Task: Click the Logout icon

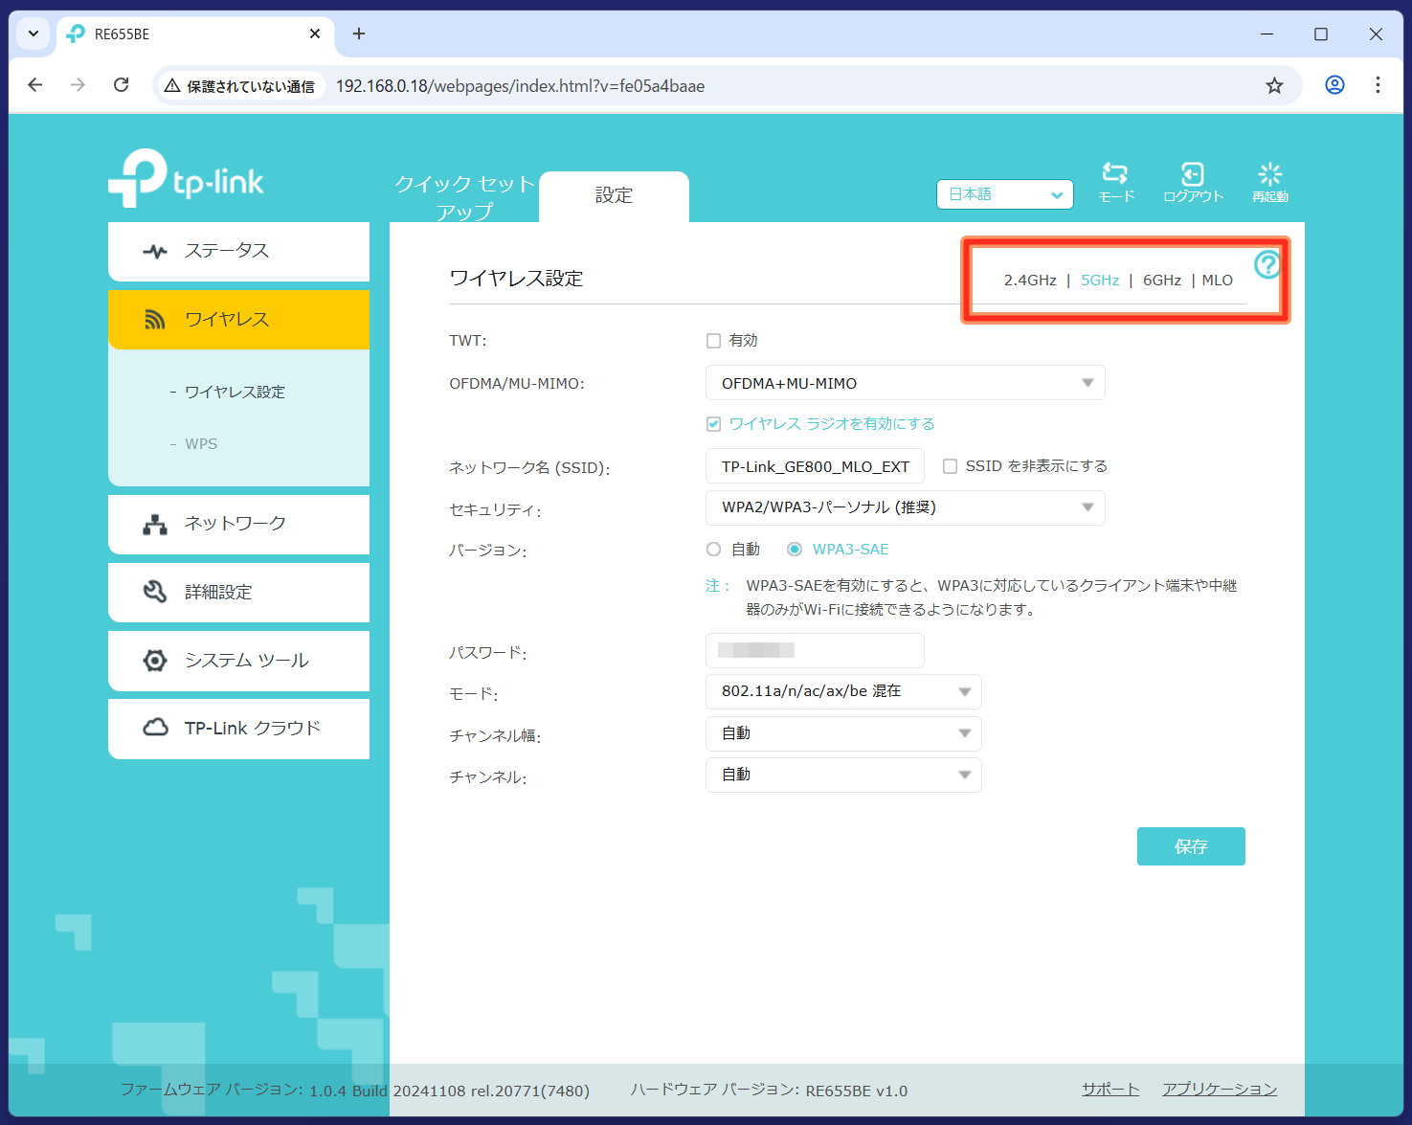Action: click(x=1193, y=173)
